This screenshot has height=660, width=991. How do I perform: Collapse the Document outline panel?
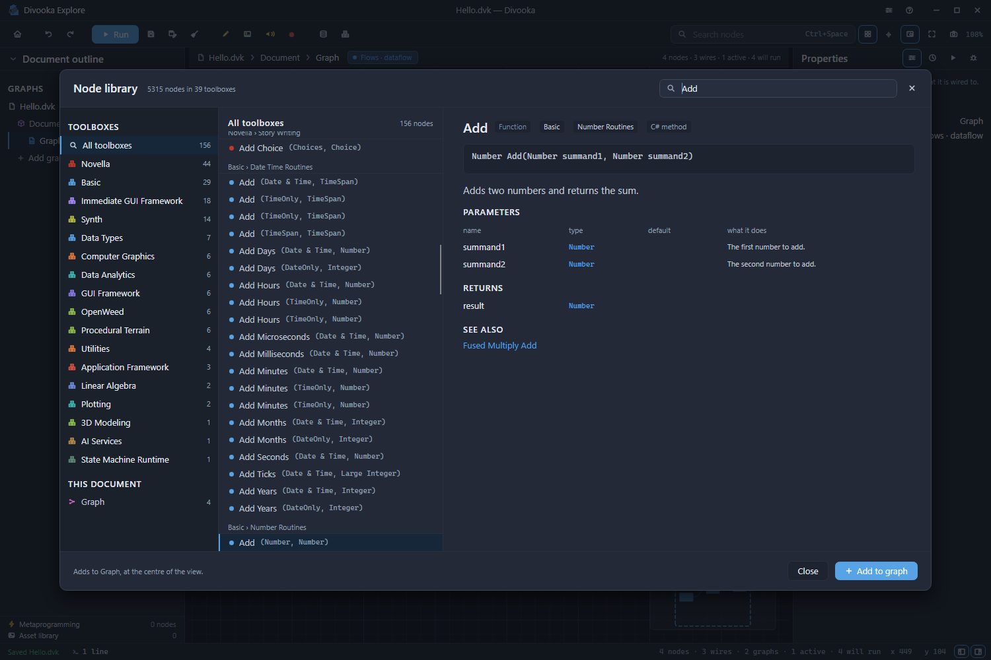(13, 59)
